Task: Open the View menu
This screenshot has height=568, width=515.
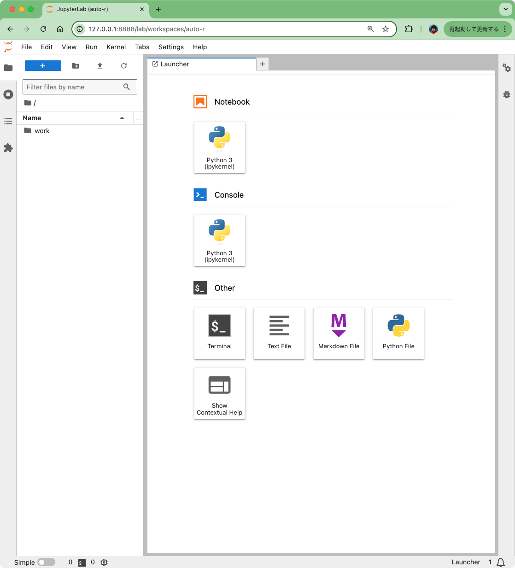Action: pyautogui.click(x=69, y=47)
